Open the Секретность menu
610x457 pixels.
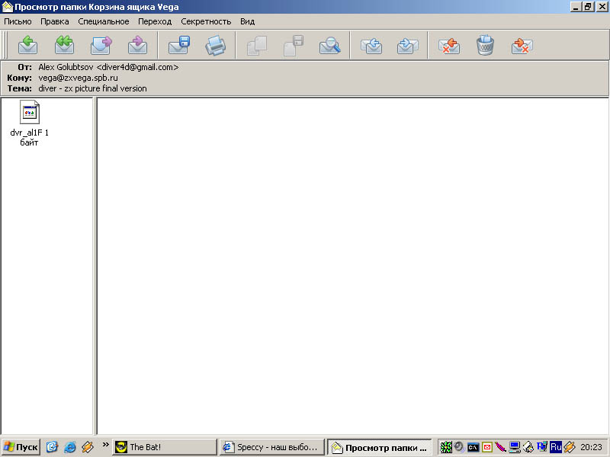(x=206, y=21)
